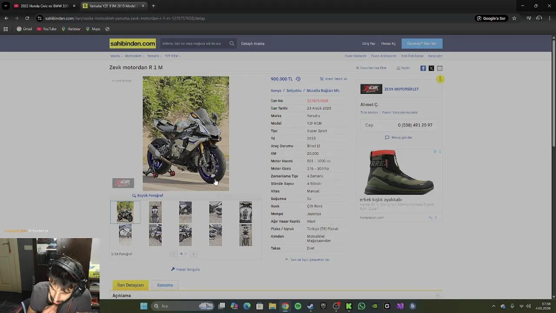Share the listing by email icon
556x313 pixels.
point(440,68)
